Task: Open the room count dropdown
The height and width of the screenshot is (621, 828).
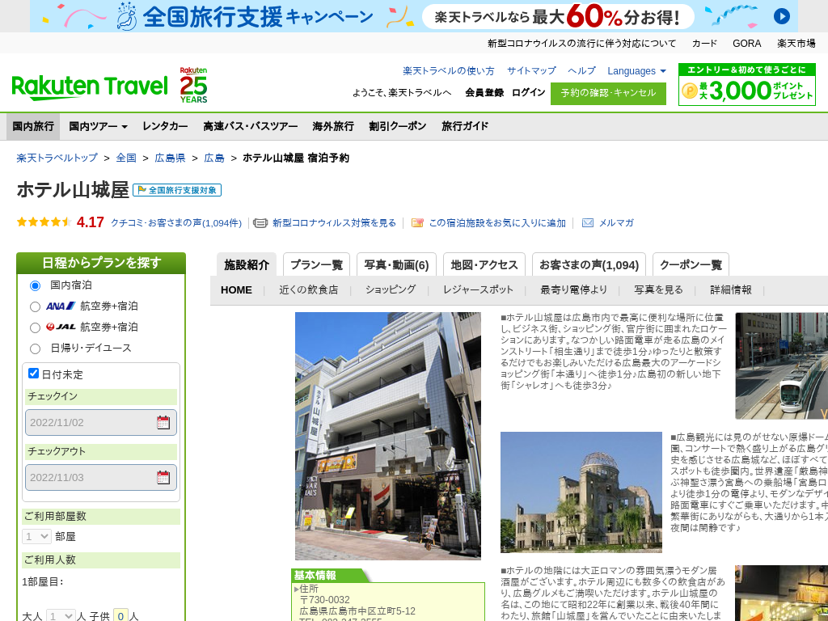Action: (36, 537)
